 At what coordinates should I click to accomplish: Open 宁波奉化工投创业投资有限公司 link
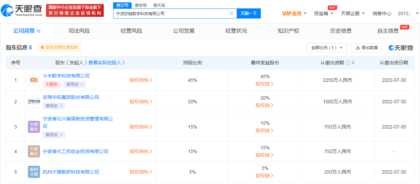point(76,151)
